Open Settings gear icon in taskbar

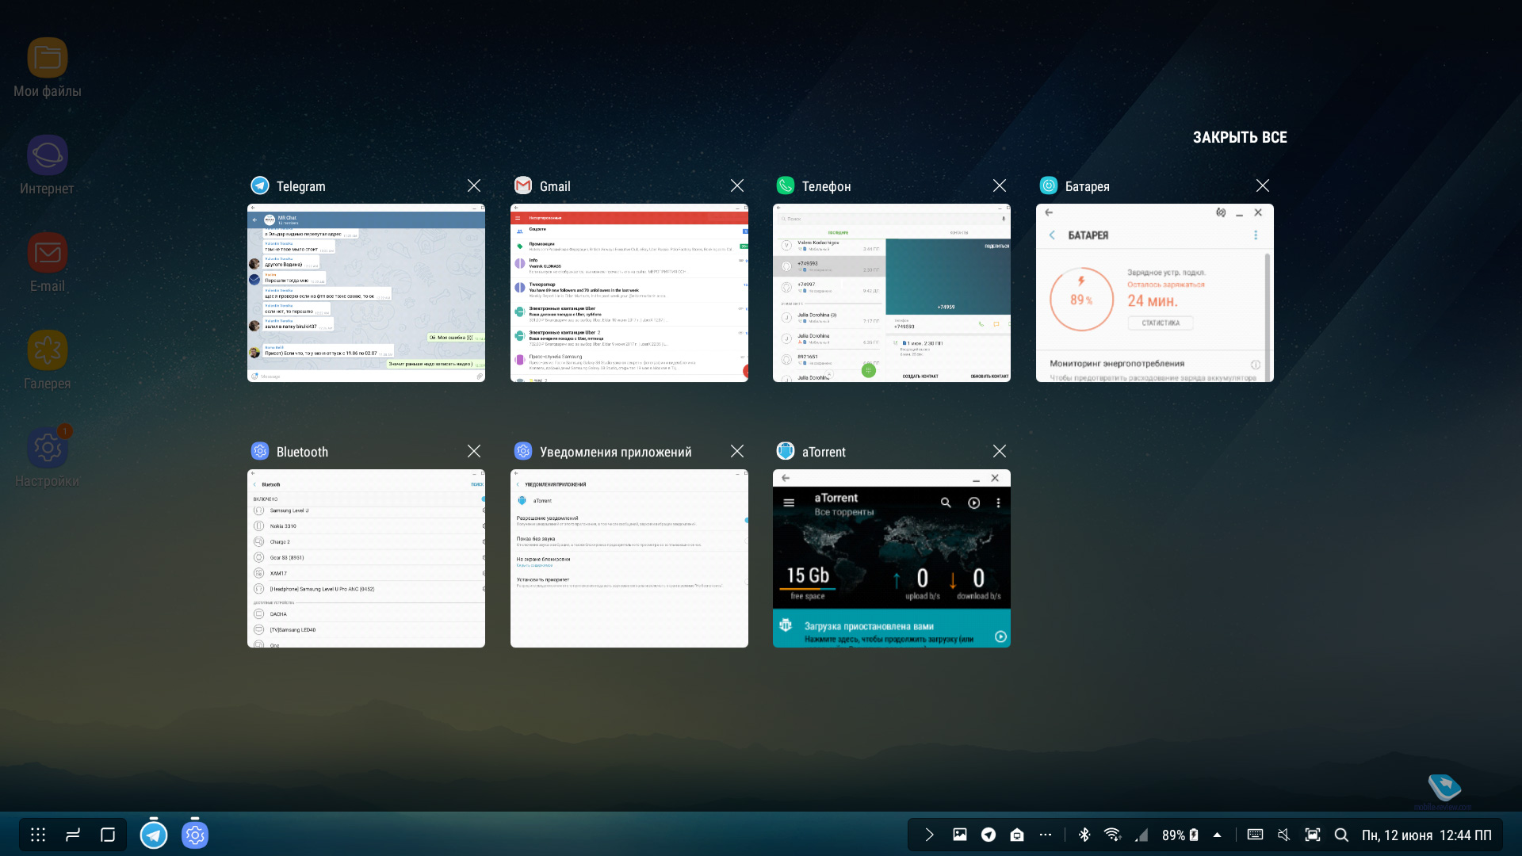[195, 835]
